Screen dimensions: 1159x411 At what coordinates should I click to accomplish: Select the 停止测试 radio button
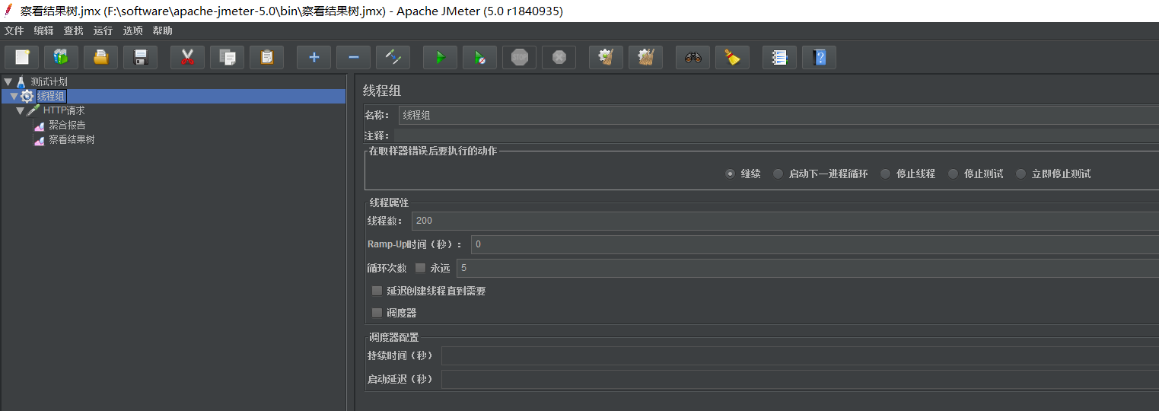(953, 174)
